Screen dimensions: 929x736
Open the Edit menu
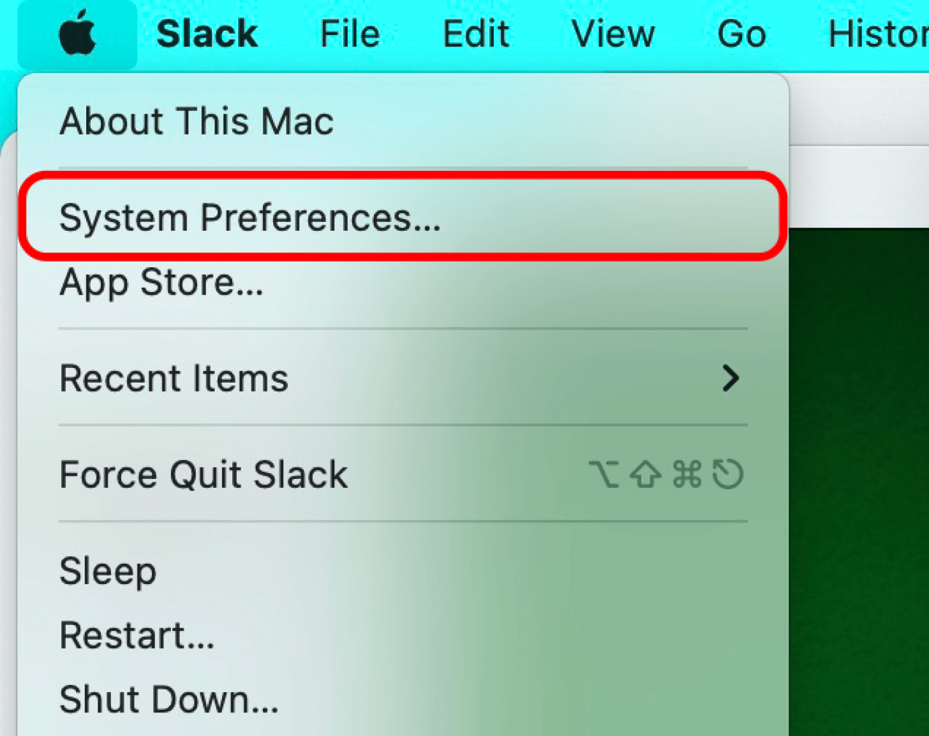click(x=476, y=34)
